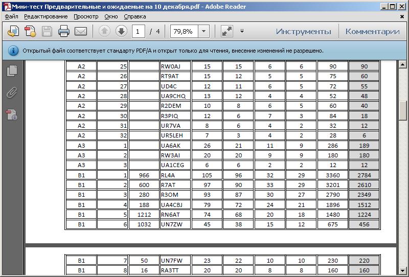Click total pages indicator 4
Viewport: 409px width, 277px height.
coord(158,32)
